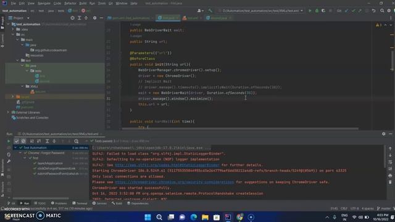Collapse the src folder

point(13,35)
